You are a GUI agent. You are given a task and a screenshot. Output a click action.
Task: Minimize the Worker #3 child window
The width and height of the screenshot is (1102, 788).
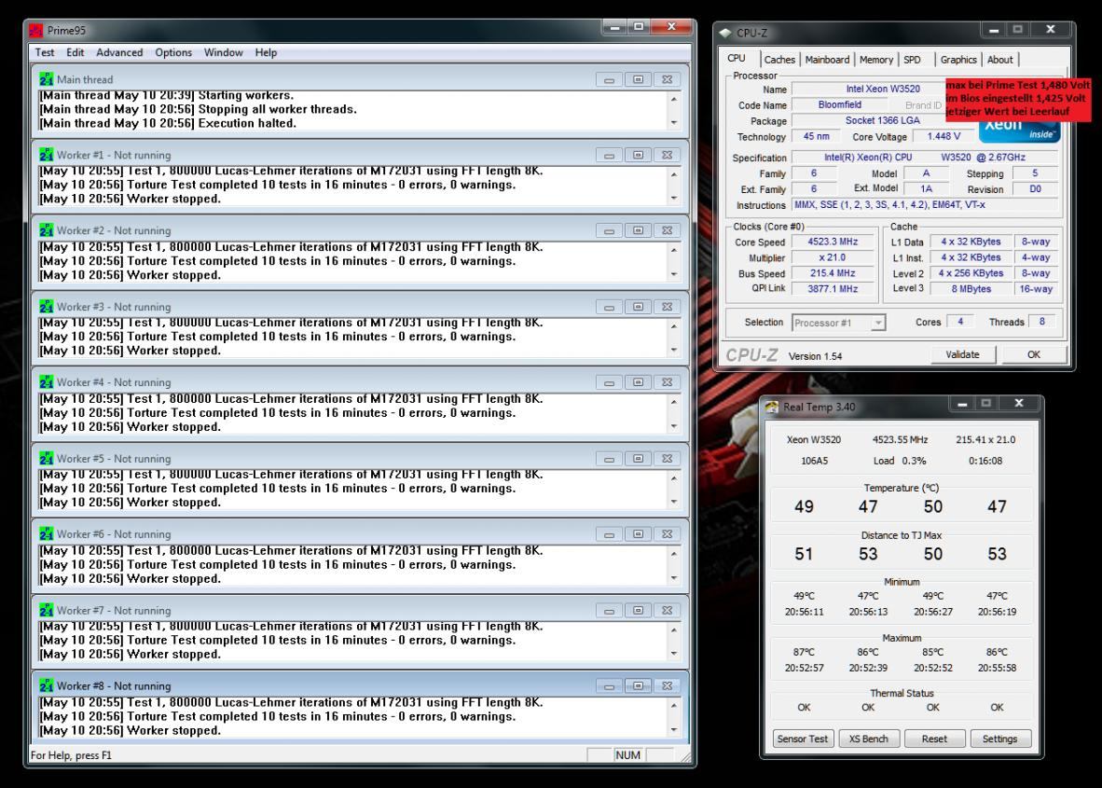(610, 307)
